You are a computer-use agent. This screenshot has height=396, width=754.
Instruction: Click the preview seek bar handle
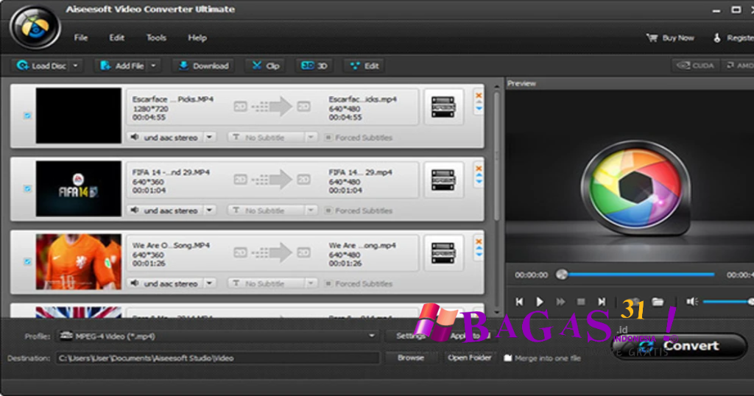pos(562,275)
